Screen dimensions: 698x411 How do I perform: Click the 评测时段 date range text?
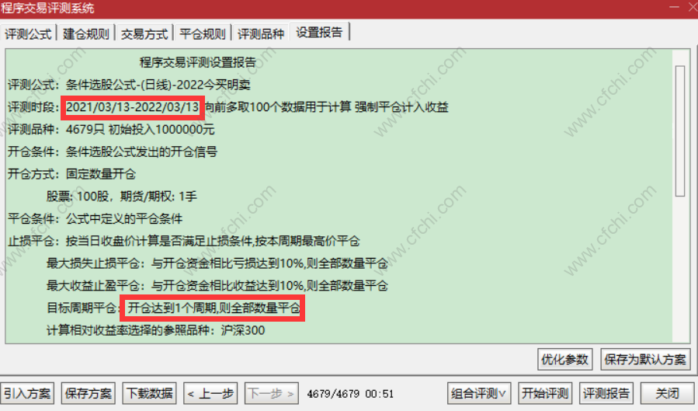(x=132, y=107)
